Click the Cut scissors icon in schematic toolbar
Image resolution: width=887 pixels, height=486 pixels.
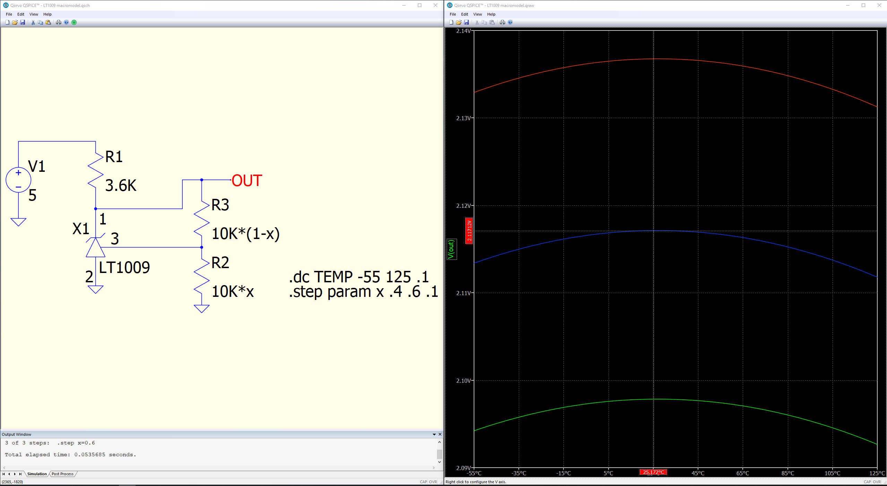click(33, 22)
